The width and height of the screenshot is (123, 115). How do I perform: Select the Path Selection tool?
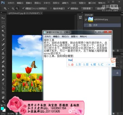pyautogui.click(x=3, y=88)
